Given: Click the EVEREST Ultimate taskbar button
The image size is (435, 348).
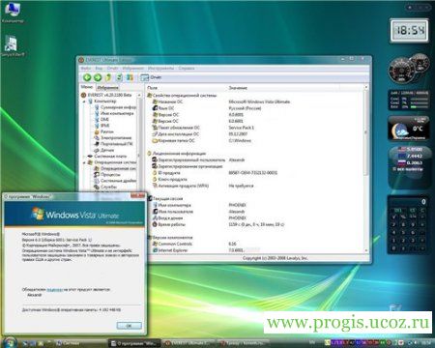Looking at the screenshot, I should coord(189,343).
